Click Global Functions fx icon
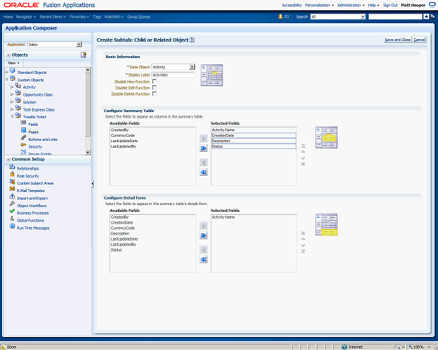438x350 pixels. [x=12, y=219]
